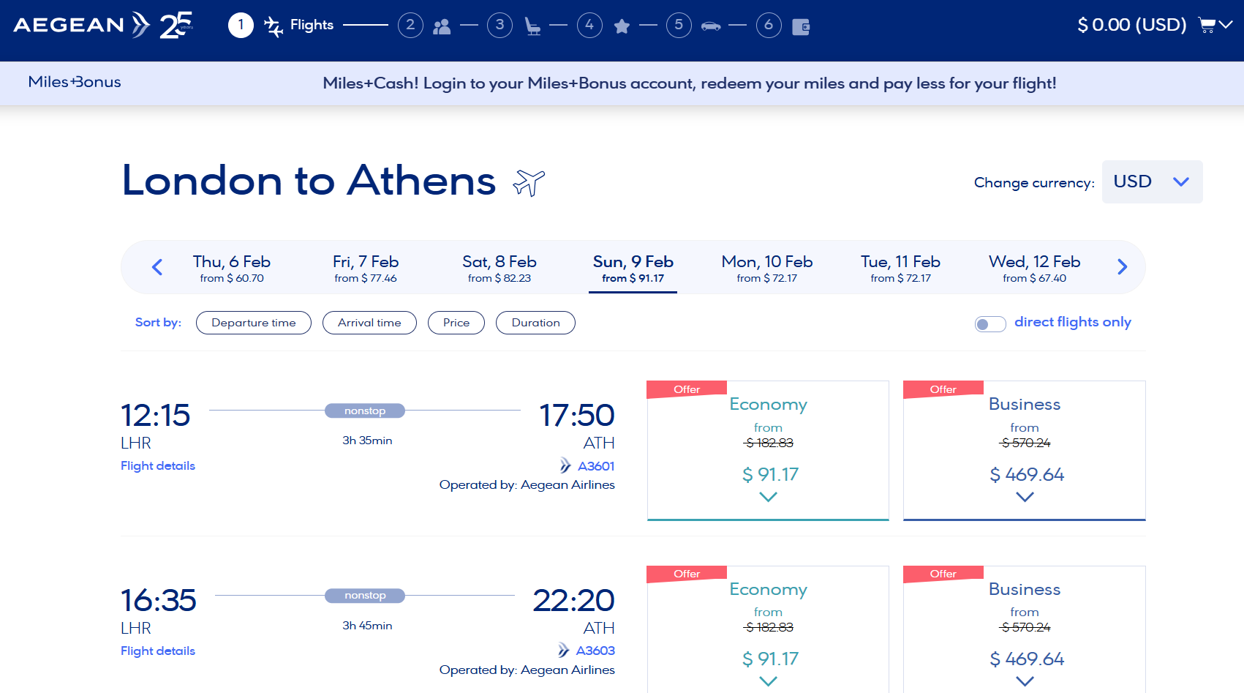The width and height of the screenshot is (1244, 693).
Task: Click the Offer tag on 12:15 Business
Action: click(x=943, y=389)
